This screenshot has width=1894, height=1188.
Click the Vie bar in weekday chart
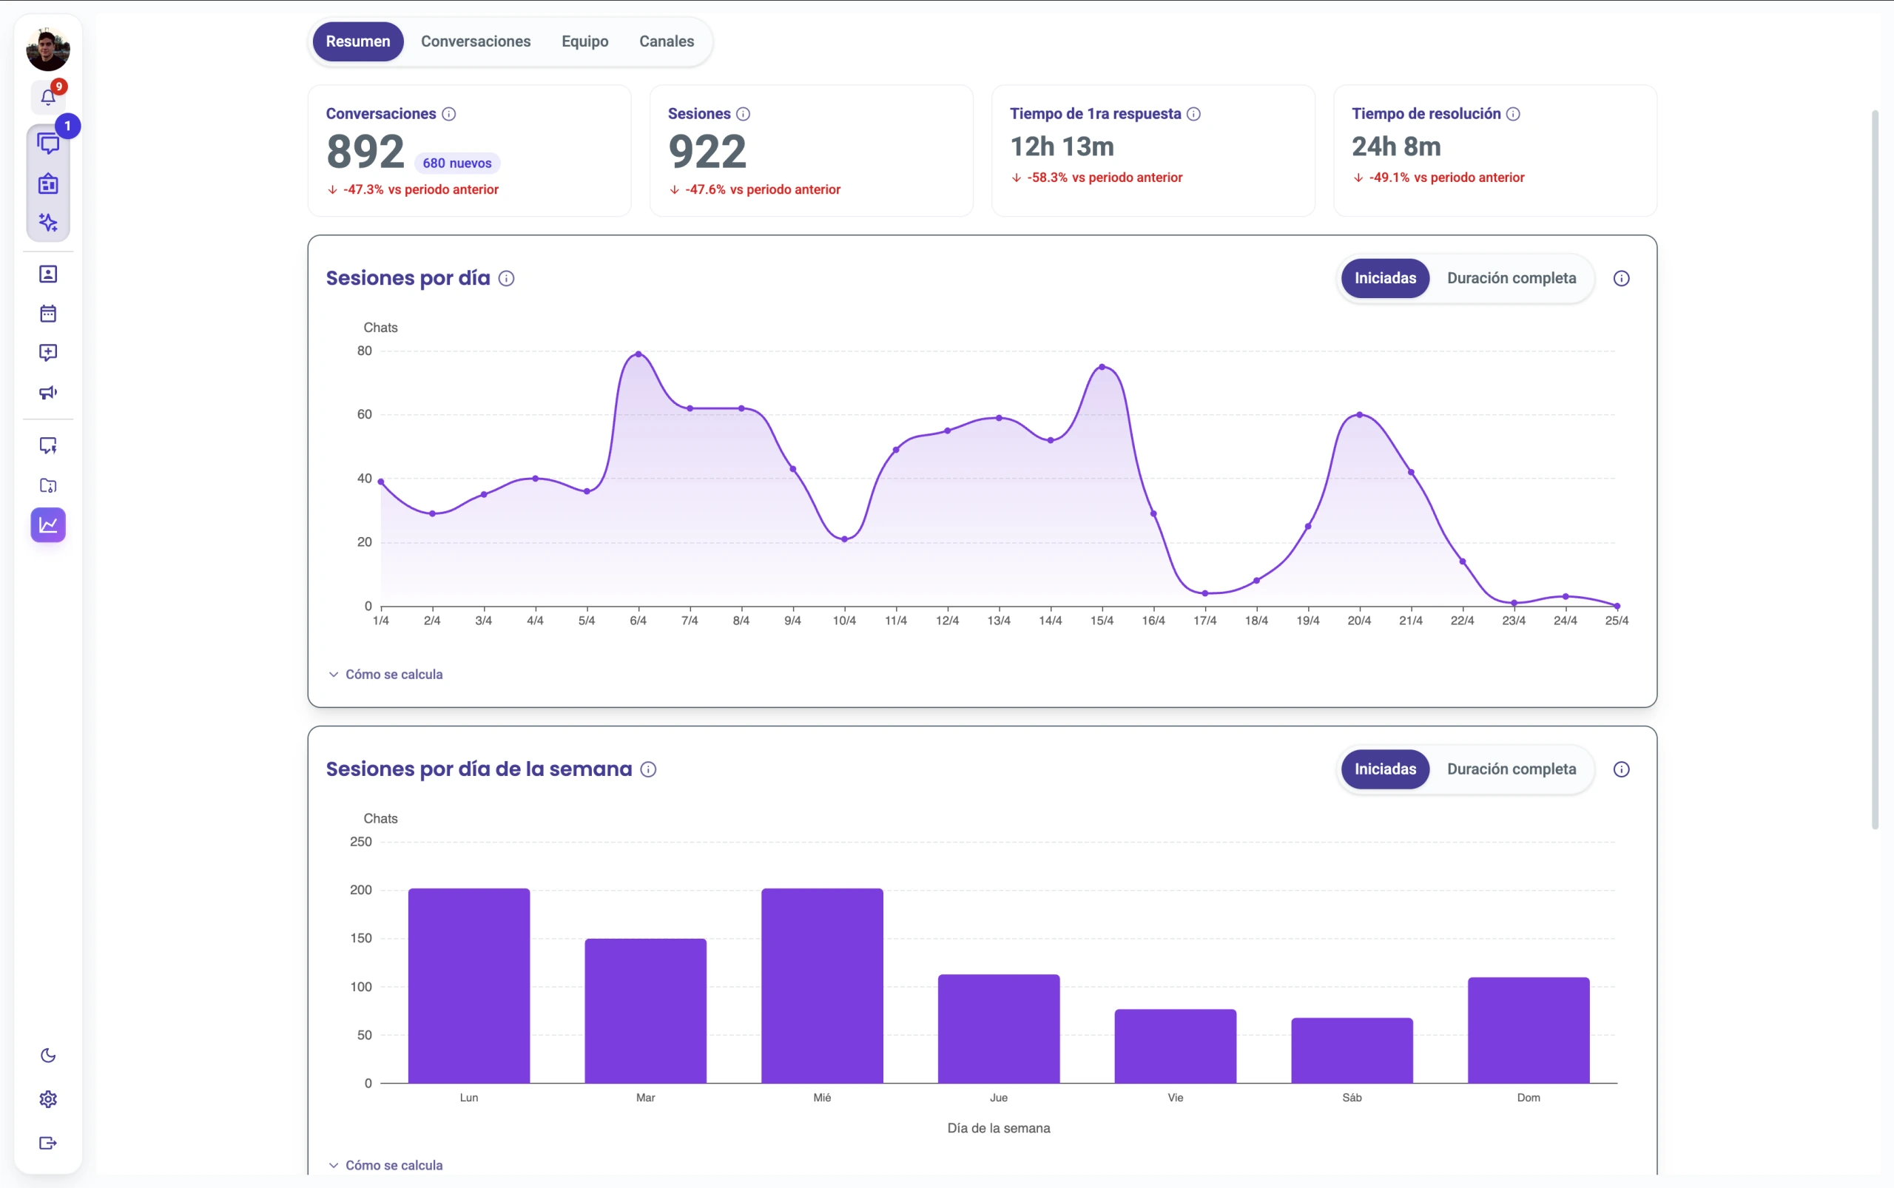(1176, 1047)
